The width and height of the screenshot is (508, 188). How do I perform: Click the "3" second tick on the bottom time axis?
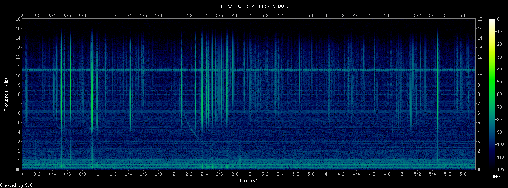(250, 174)
